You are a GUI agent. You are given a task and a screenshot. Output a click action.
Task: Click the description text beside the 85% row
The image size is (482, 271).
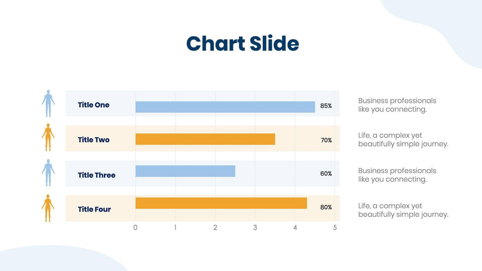click(x=397, y=105)
